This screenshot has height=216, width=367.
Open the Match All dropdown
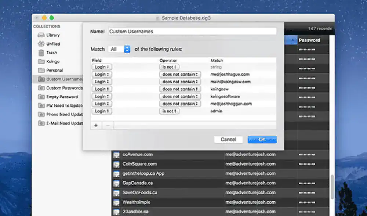119,49
